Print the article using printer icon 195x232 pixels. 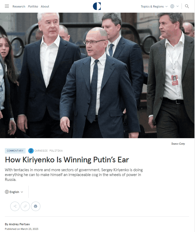click(x=36, y=206)
